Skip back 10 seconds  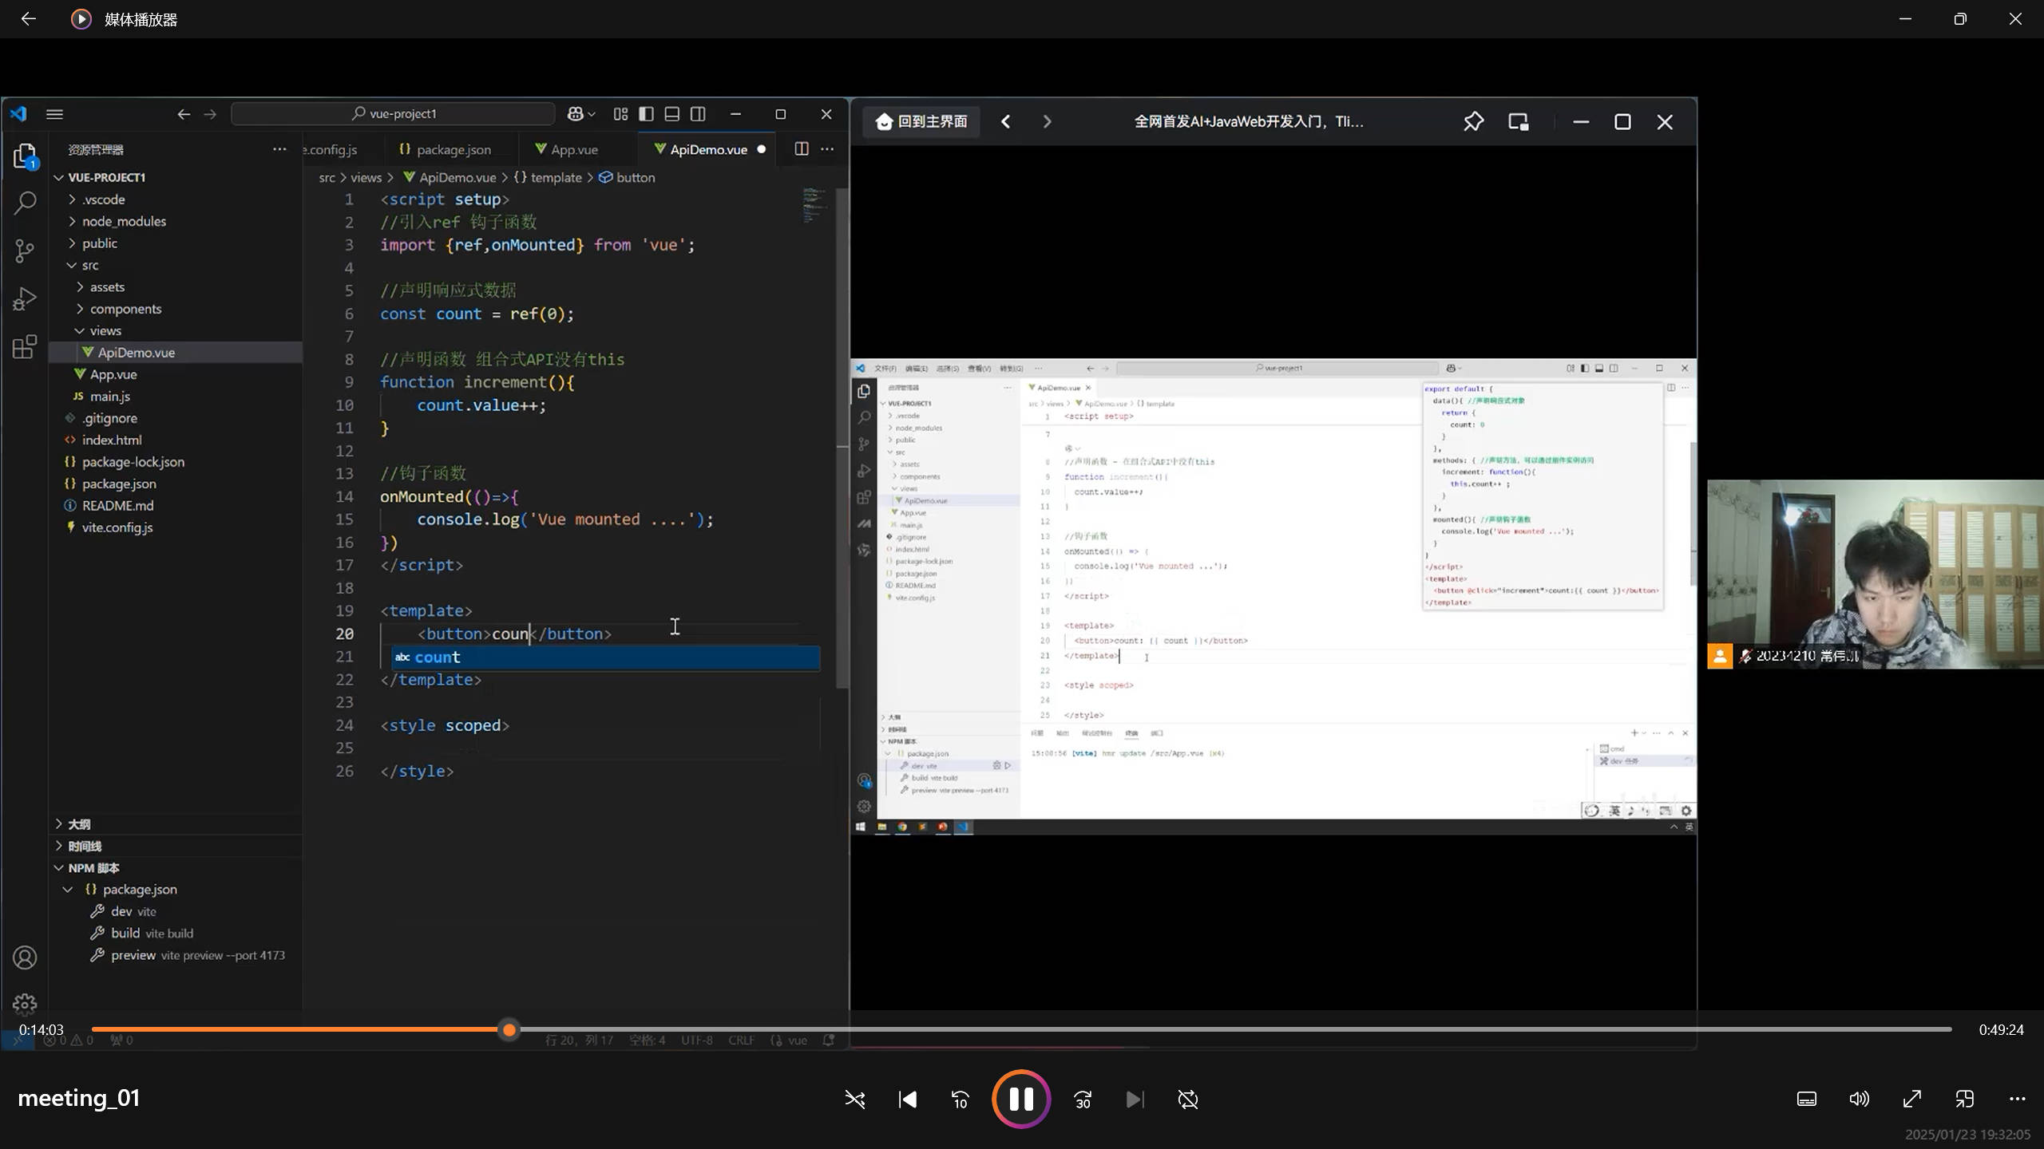pyautogui.click(x=961, y=1100)
